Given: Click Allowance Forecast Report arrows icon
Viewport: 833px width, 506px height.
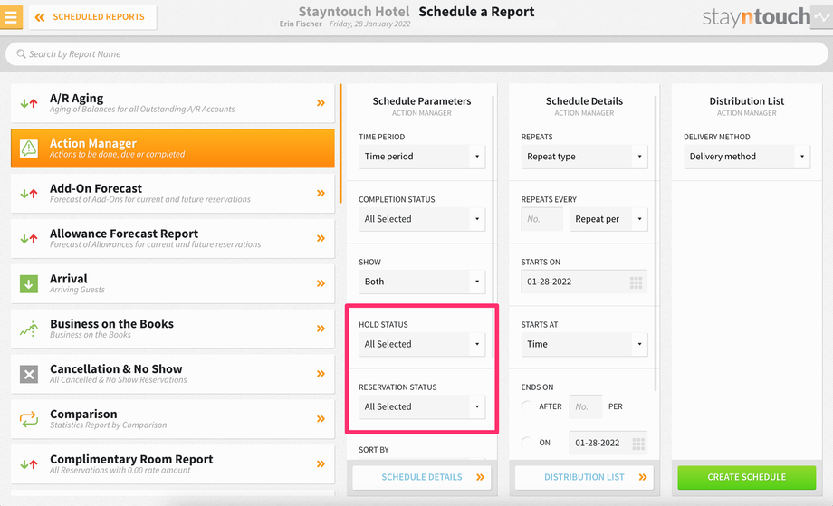Looking at the screenshot, I should [x=29, y=239].
